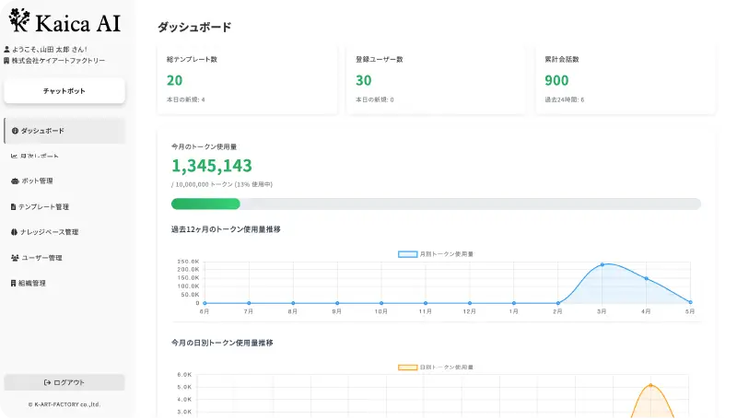Click the 総テンプレート数 card title
Viewport: 737px width, 420px height.
(x=192, y=60)
